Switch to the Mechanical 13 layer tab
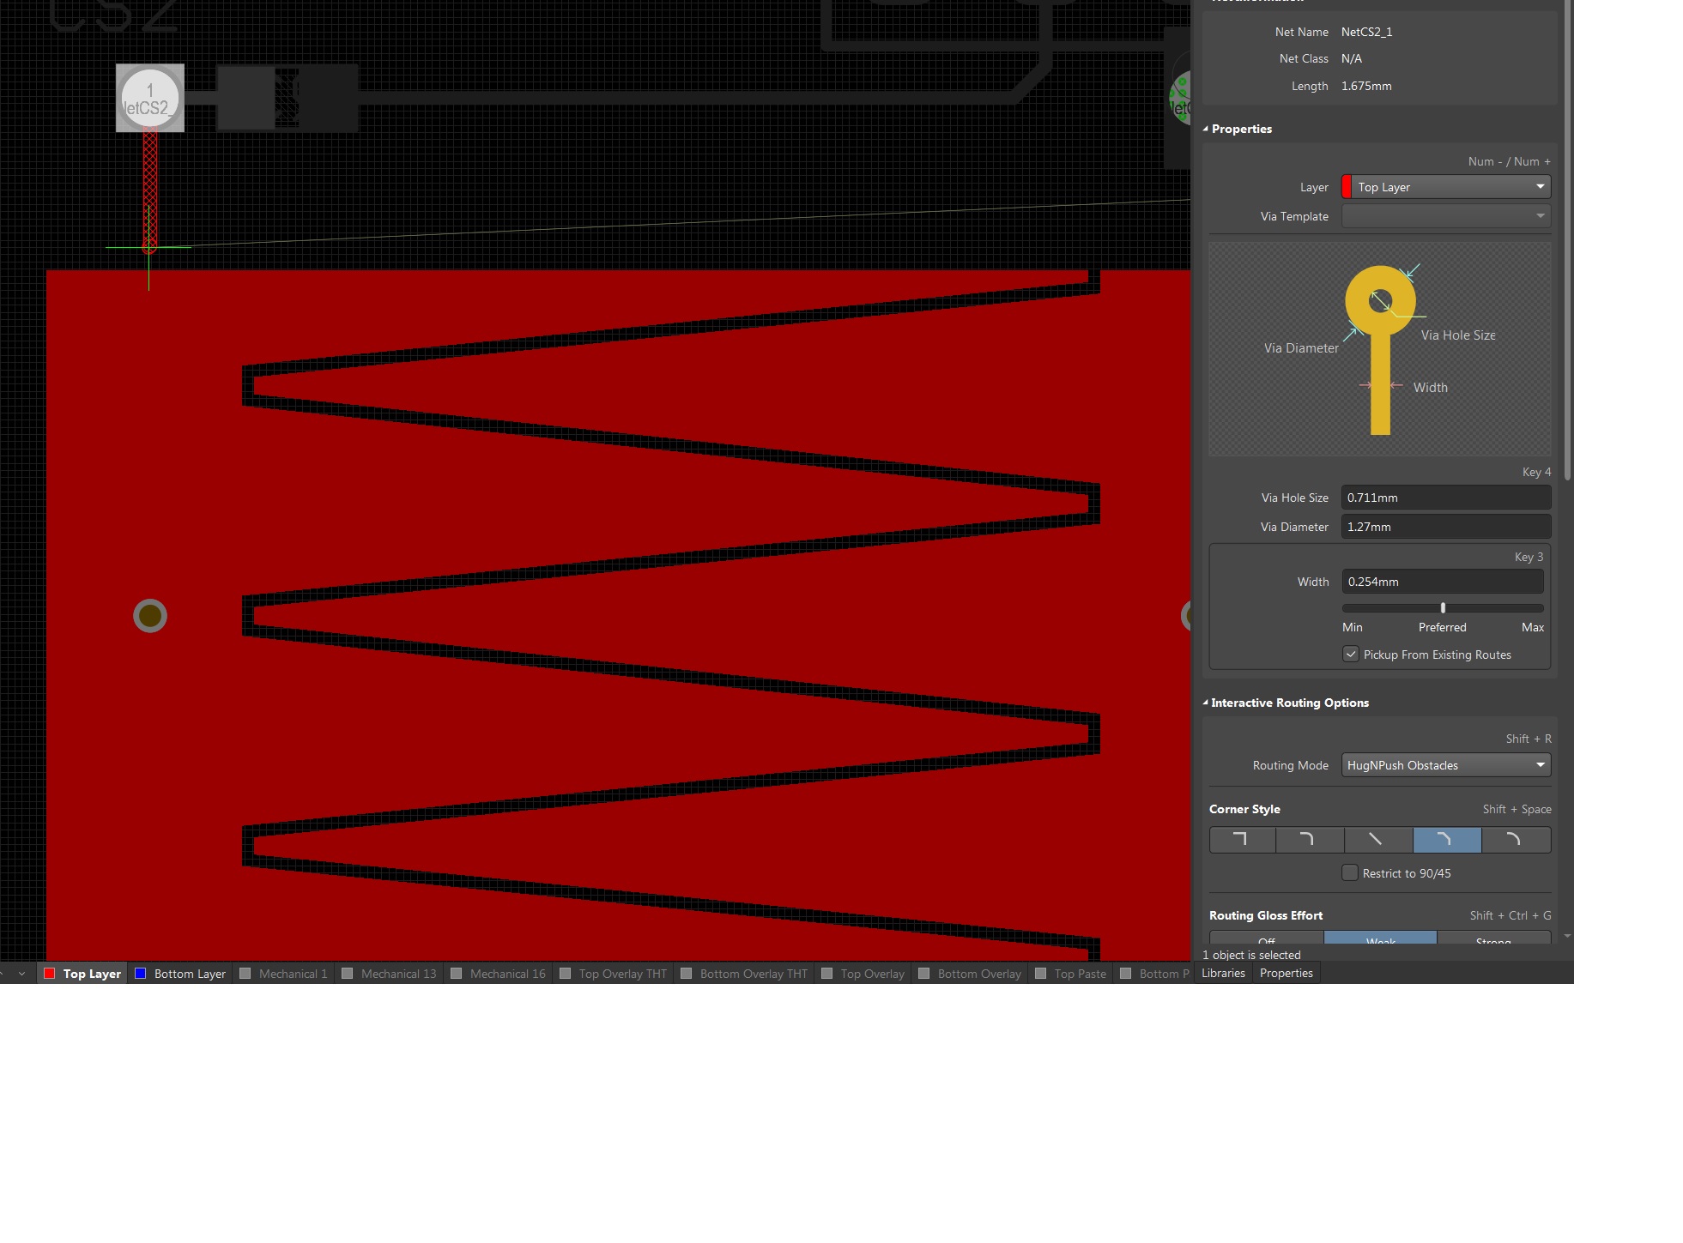Image resolution: width=1683 pixels, height=1243 pixels. tap(389, 974)
